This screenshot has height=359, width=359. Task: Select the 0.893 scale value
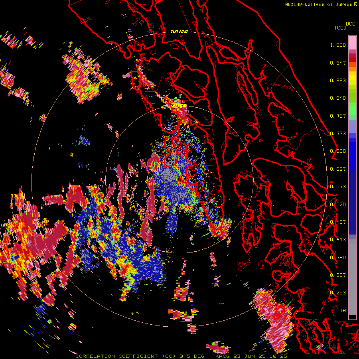click(338, 80)
